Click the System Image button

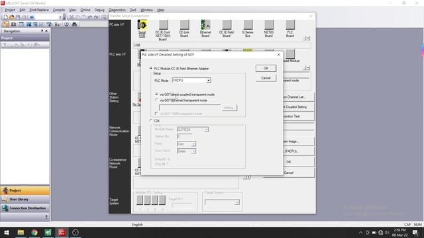(299, 141)
